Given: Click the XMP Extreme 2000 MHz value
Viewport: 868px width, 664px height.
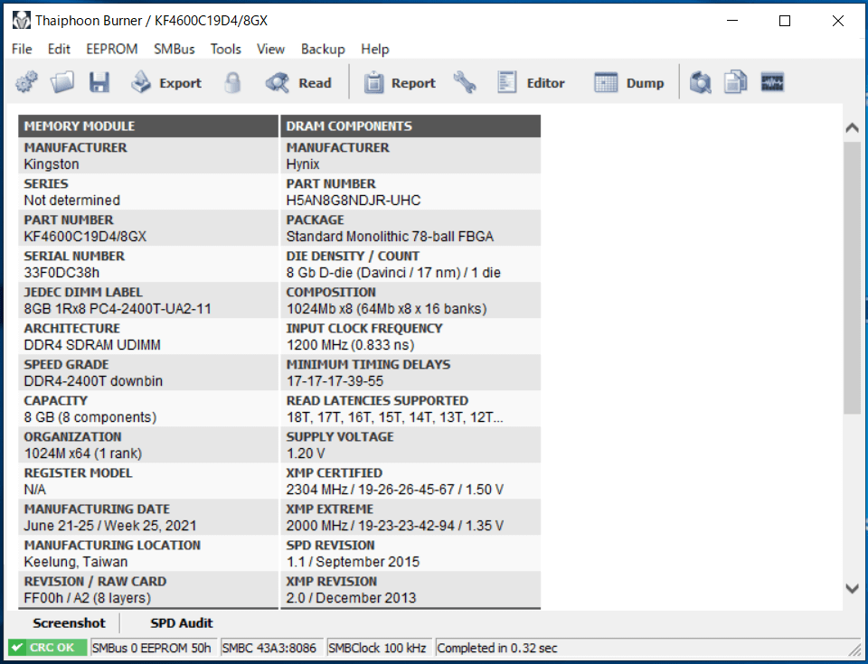Looking at the screenshot, I should tap(395, 526).
